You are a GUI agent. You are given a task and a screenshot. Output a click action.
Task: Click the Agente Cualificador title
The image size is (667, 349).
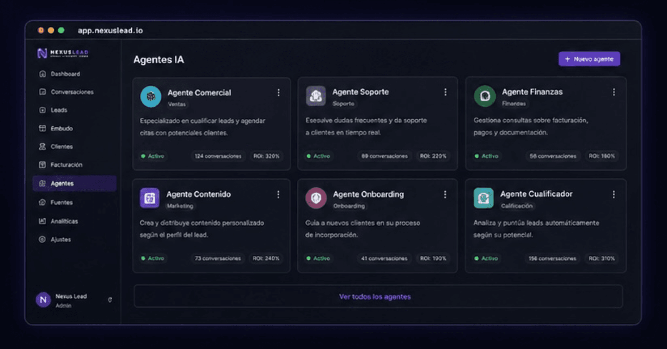pos(537,194)
